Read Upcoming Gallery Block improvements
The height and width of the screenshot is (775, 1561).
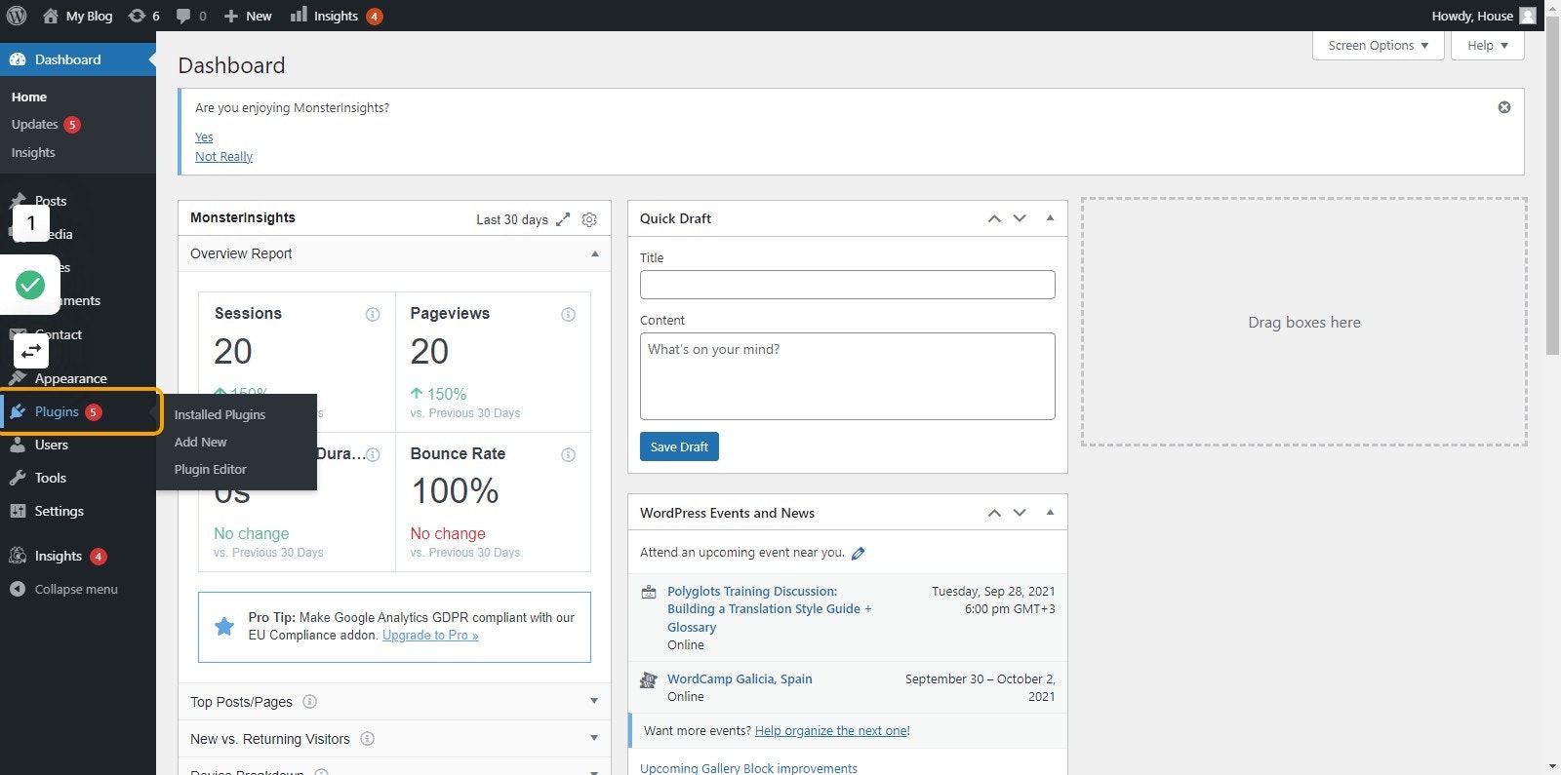point(748,768)
